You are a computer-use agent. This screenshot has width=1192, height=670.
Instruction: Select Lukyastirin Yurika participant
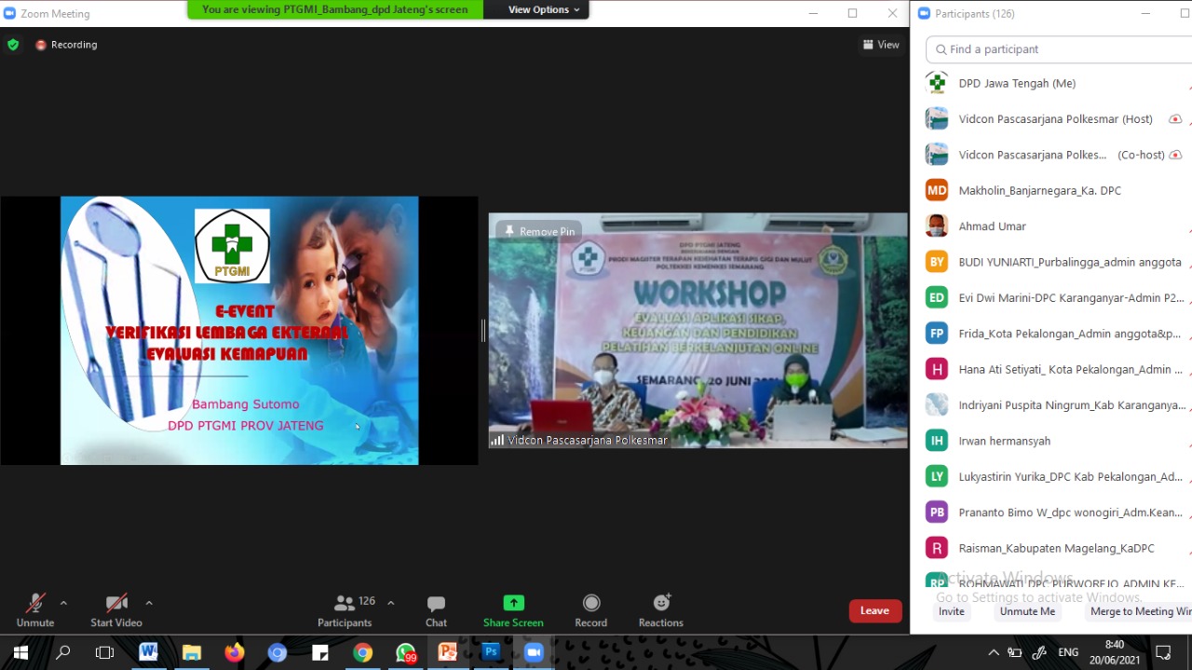click(x=1052, y=476)
